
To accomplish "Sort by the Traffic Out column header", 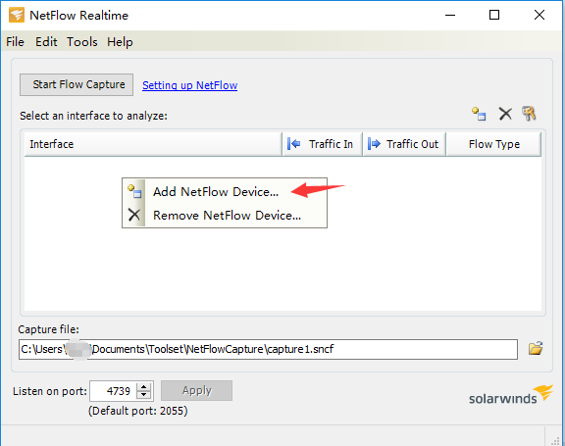I will (x=404, y=144).
